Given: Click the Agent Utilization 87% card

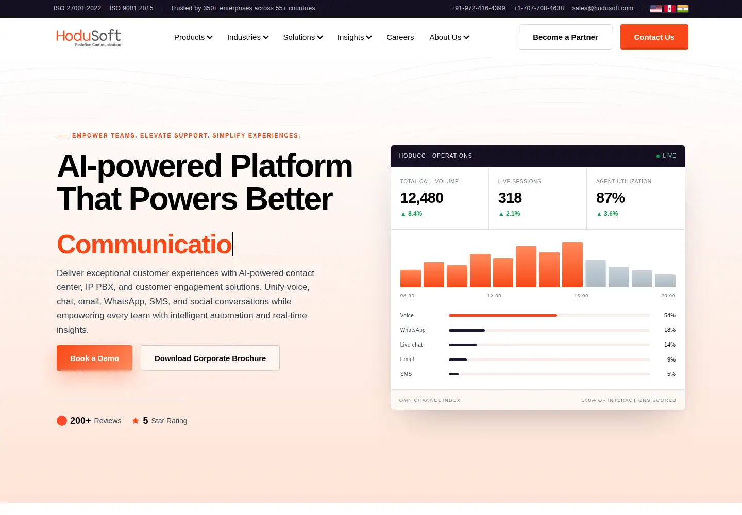Looking at the screenshot, I should tap(636, 198).
